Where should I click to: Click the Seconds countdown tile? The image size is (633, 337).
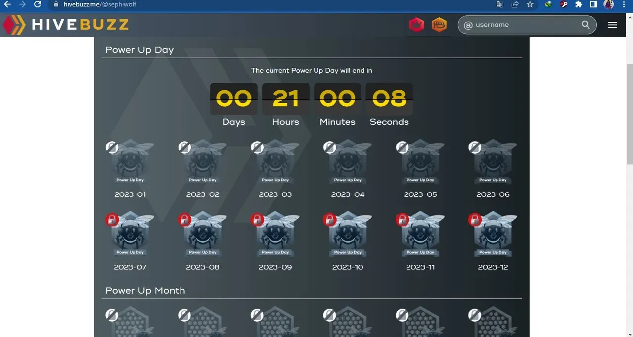(x=389, y=99)
